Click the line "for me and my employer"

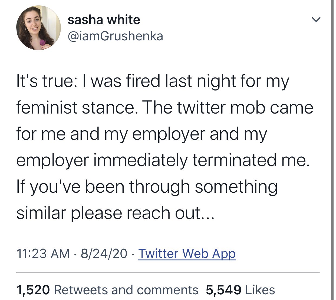coord(141,134)
